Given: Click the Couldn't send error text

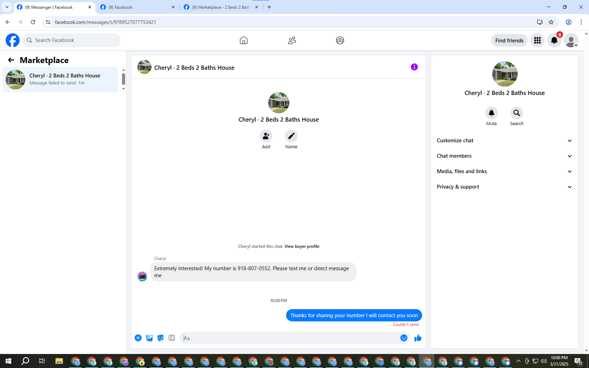Looking at the screenshot, I should (x=406, y=325).
